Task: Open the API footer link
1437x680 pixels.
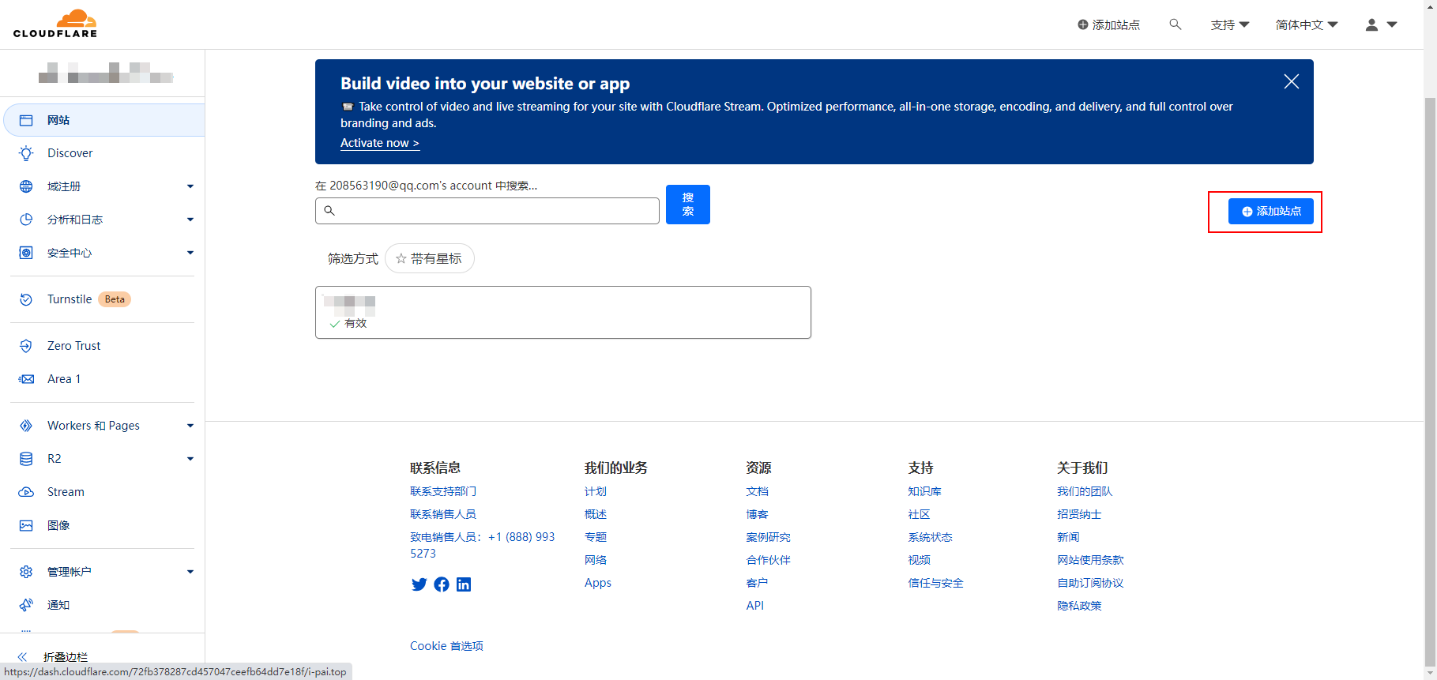Action: click(x=755, y=606)
